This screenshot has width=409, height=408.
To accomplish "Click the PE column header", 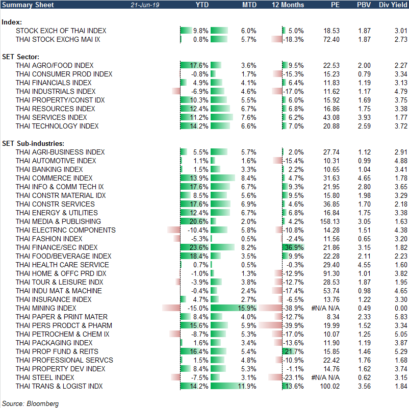I will [335, 5].
